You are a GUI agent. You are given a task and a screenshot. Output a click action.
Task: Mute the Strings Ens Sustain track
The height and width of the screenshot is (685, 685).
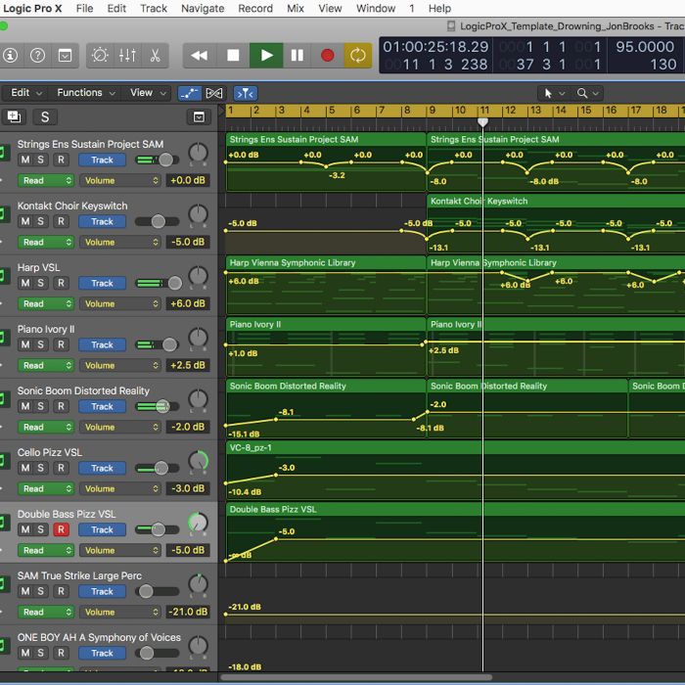point(25,160)
